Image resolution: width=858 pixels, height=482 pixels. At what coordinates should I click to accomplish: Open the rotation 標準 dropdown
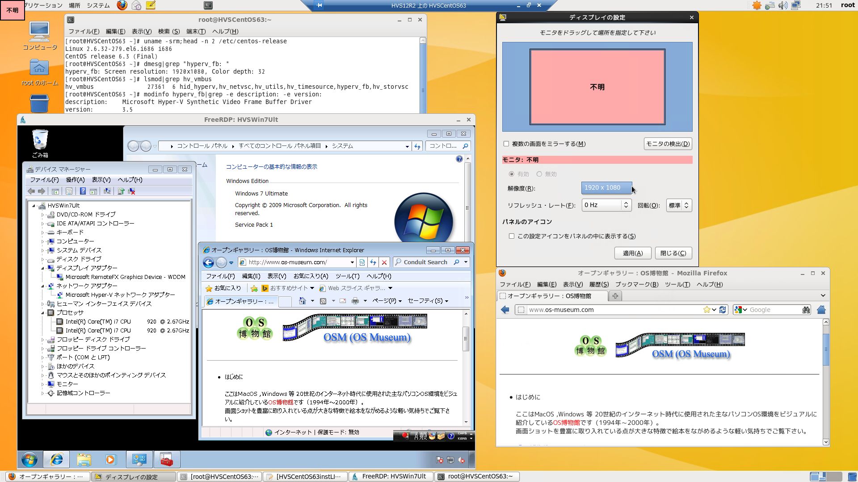coord(679,205)
